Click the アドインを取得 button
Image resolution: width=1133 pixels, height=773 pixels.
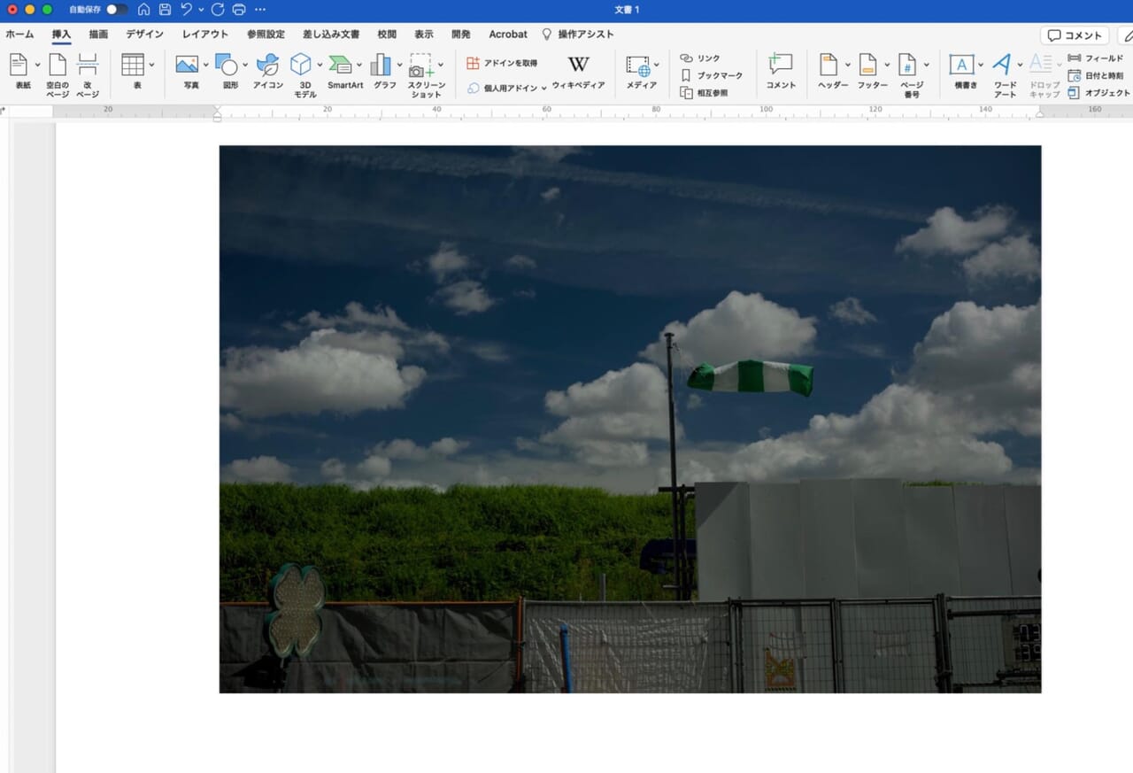click(x=502, y=64)
